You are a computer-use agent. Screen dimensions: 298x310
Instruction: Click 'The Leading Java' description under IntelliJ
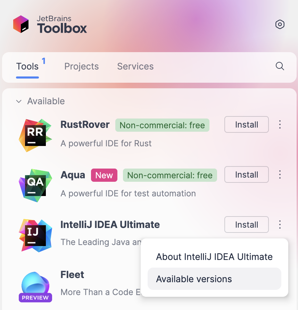pos(101,242)
